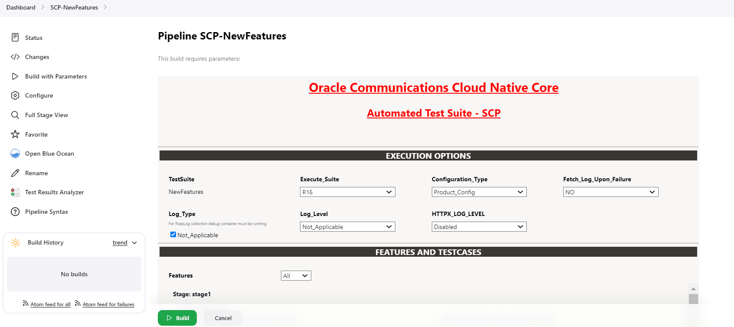
Task: Click the EXECUTION OPTIONS section header
Action: 428,156
